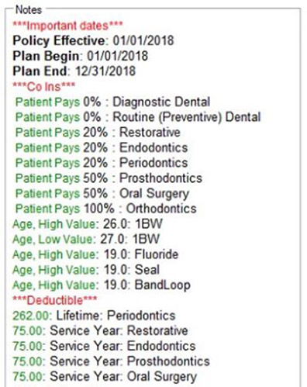307x387 pixels.
Task: Click the Orthodontics 100% line
Action: point(106,209)
